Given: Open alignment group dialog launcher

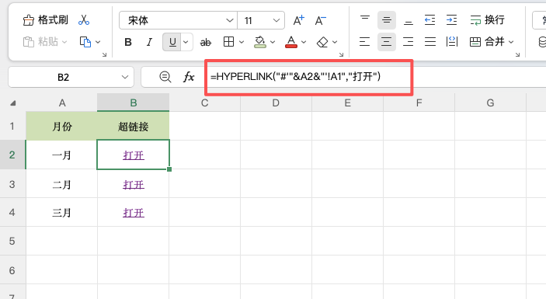Looking at the screenshot, I should pyautogui.click(x=518, y=54).
